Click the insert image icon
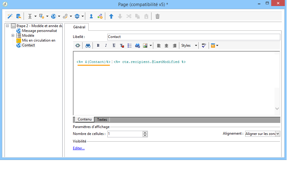Image resolution: width=296 pixels, height=169 pixels. pyautogui.click(x=145, y=45)
